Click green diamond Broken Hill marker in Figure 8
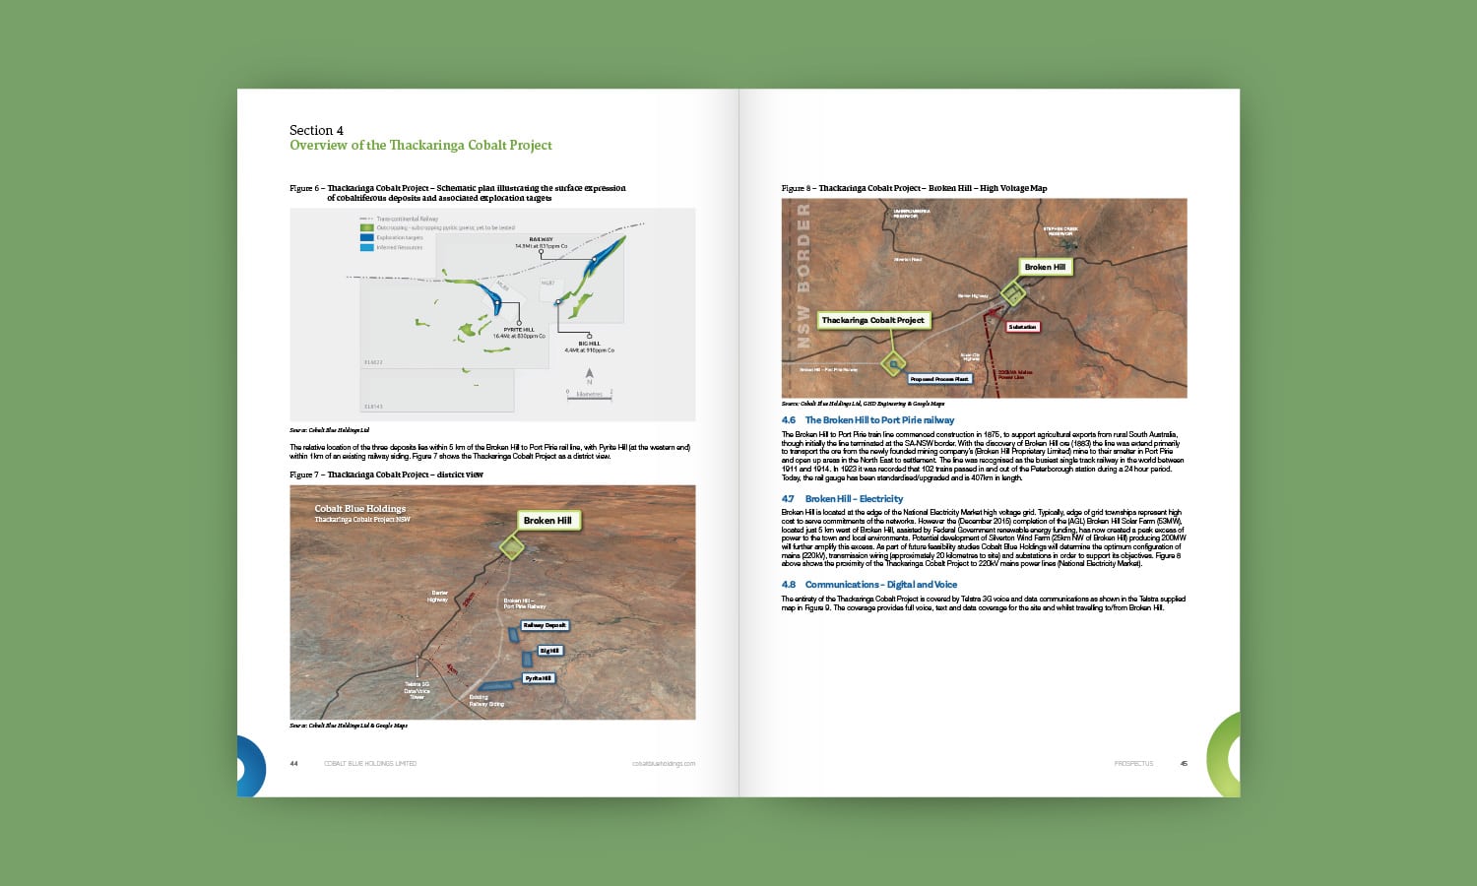Screen dimensions: 1477x886 tap(1013, 292)
